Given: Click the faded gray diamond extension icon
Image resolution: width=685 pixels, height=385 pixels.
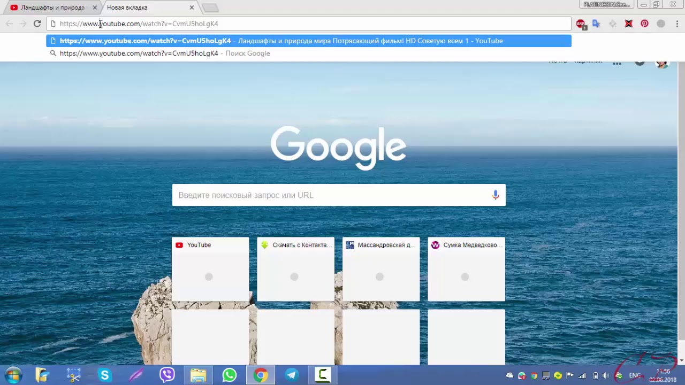Looking at the screenshot, I should coord(613,24).
